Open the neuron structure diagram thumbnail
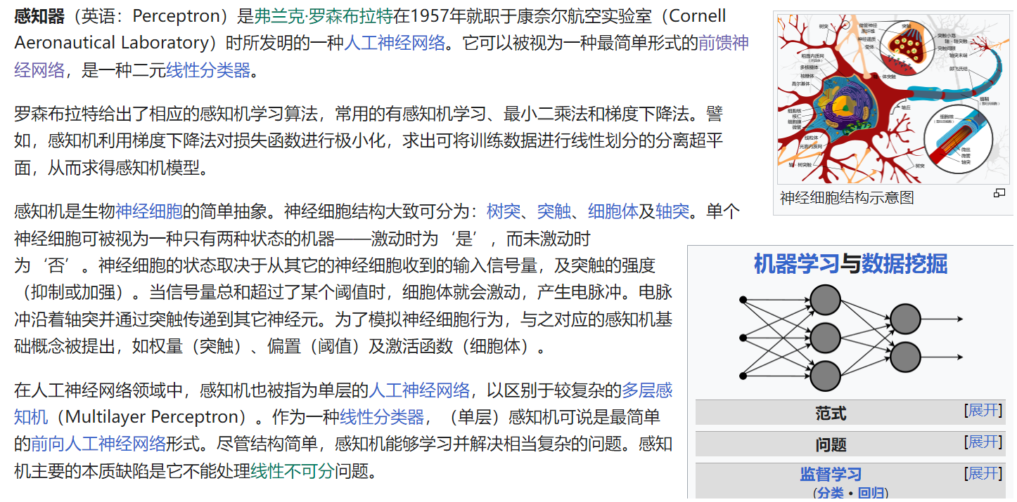This screenshot has height=502, width=1017. (x=893, y=98)
